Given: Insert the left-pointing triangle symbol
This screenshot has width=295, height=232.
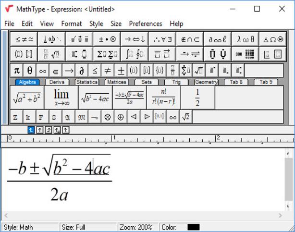Looking at the screenshot, I should click(134, 117).
